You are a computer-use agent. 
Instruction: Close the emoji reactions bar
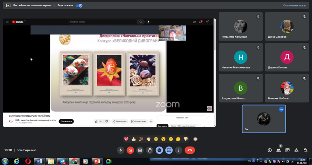[x=159, y=150]
